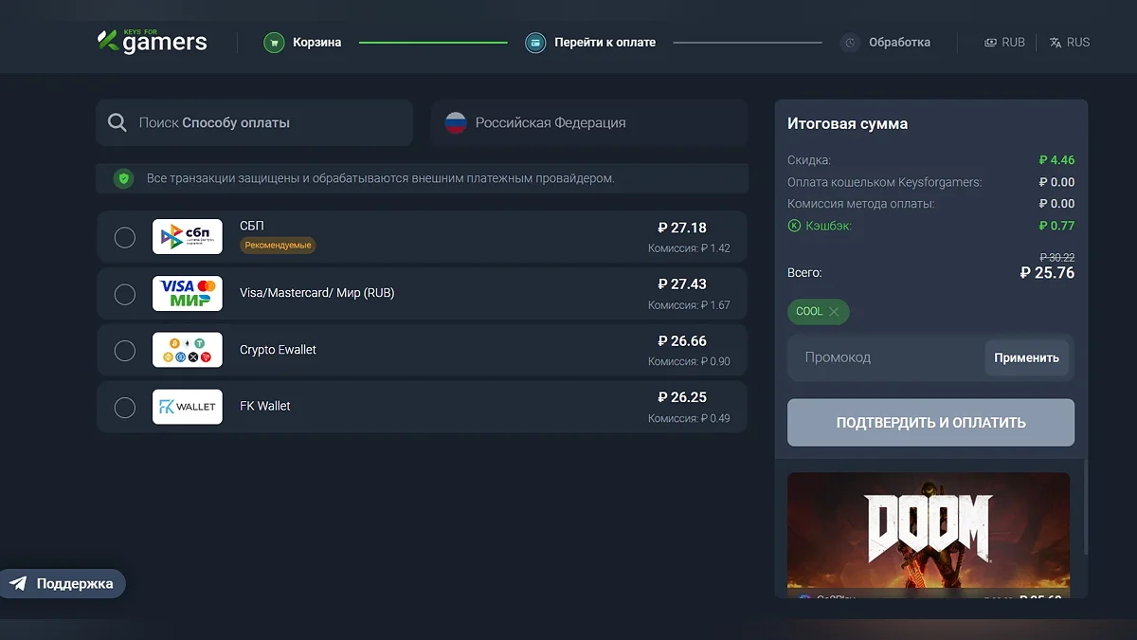Screen dimensions: 1137x640
Task: Click the transactions protected notice text
Action: click(x=380, y=178)
